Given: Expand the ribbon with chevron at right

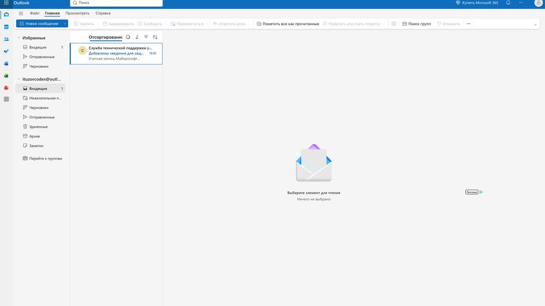Looking at the screenshot, I should [535, 25].
